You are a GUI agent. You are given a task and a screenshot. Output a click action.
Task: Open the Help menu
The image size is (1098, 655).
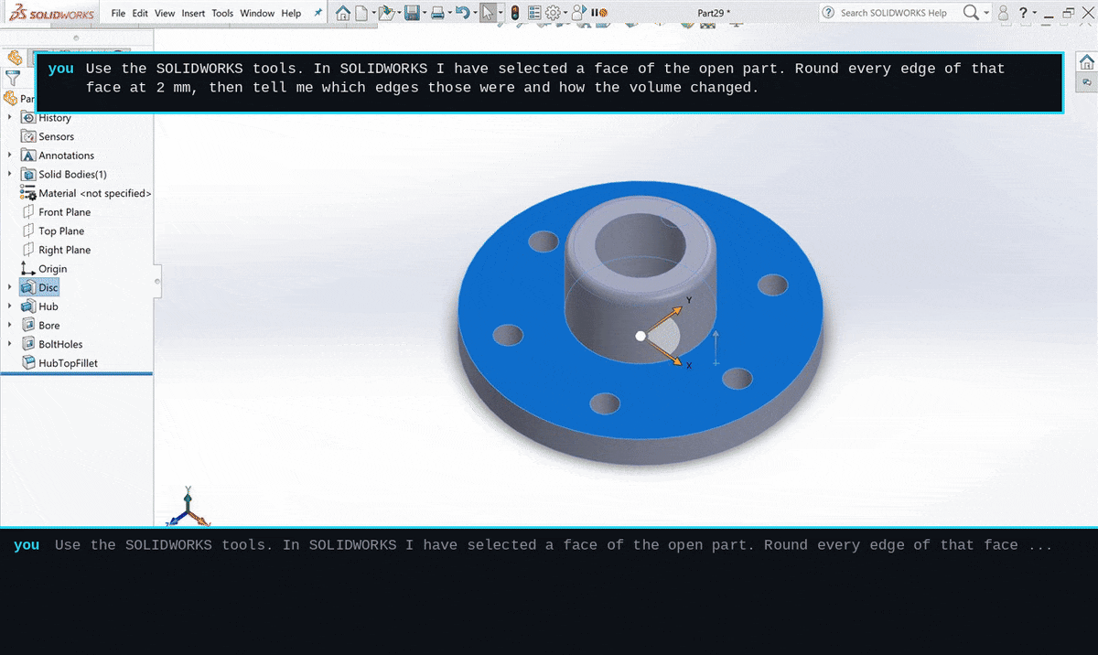click(291, 13)
